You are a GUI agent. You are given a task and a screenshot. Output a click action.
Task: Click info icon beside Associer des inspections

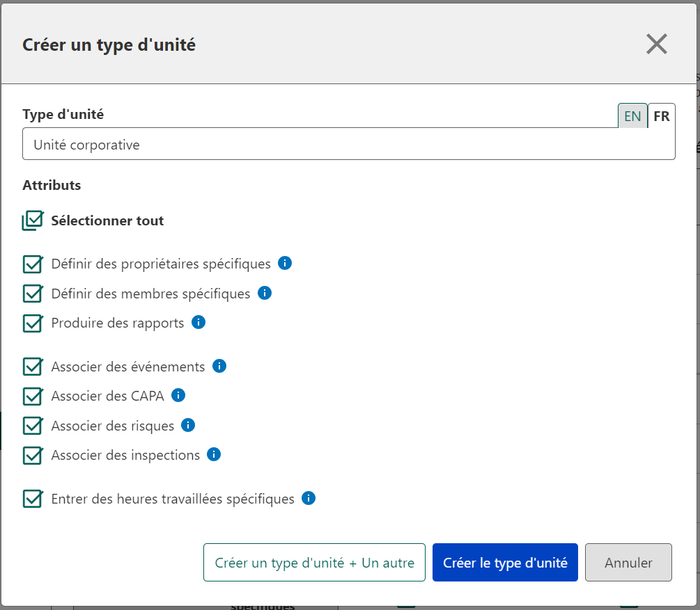point(214,455)
